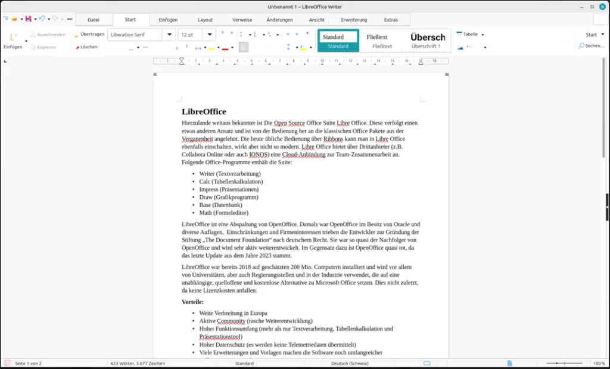
Task: Expand the Einfügen paste options arrow
Action: point(26,41)
